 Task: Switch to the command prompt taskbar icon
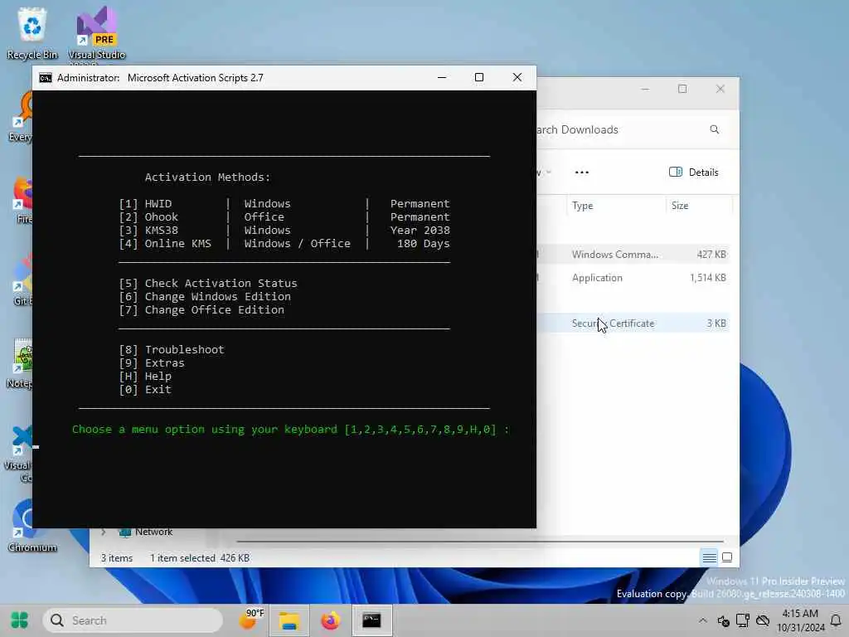(372, 620)
